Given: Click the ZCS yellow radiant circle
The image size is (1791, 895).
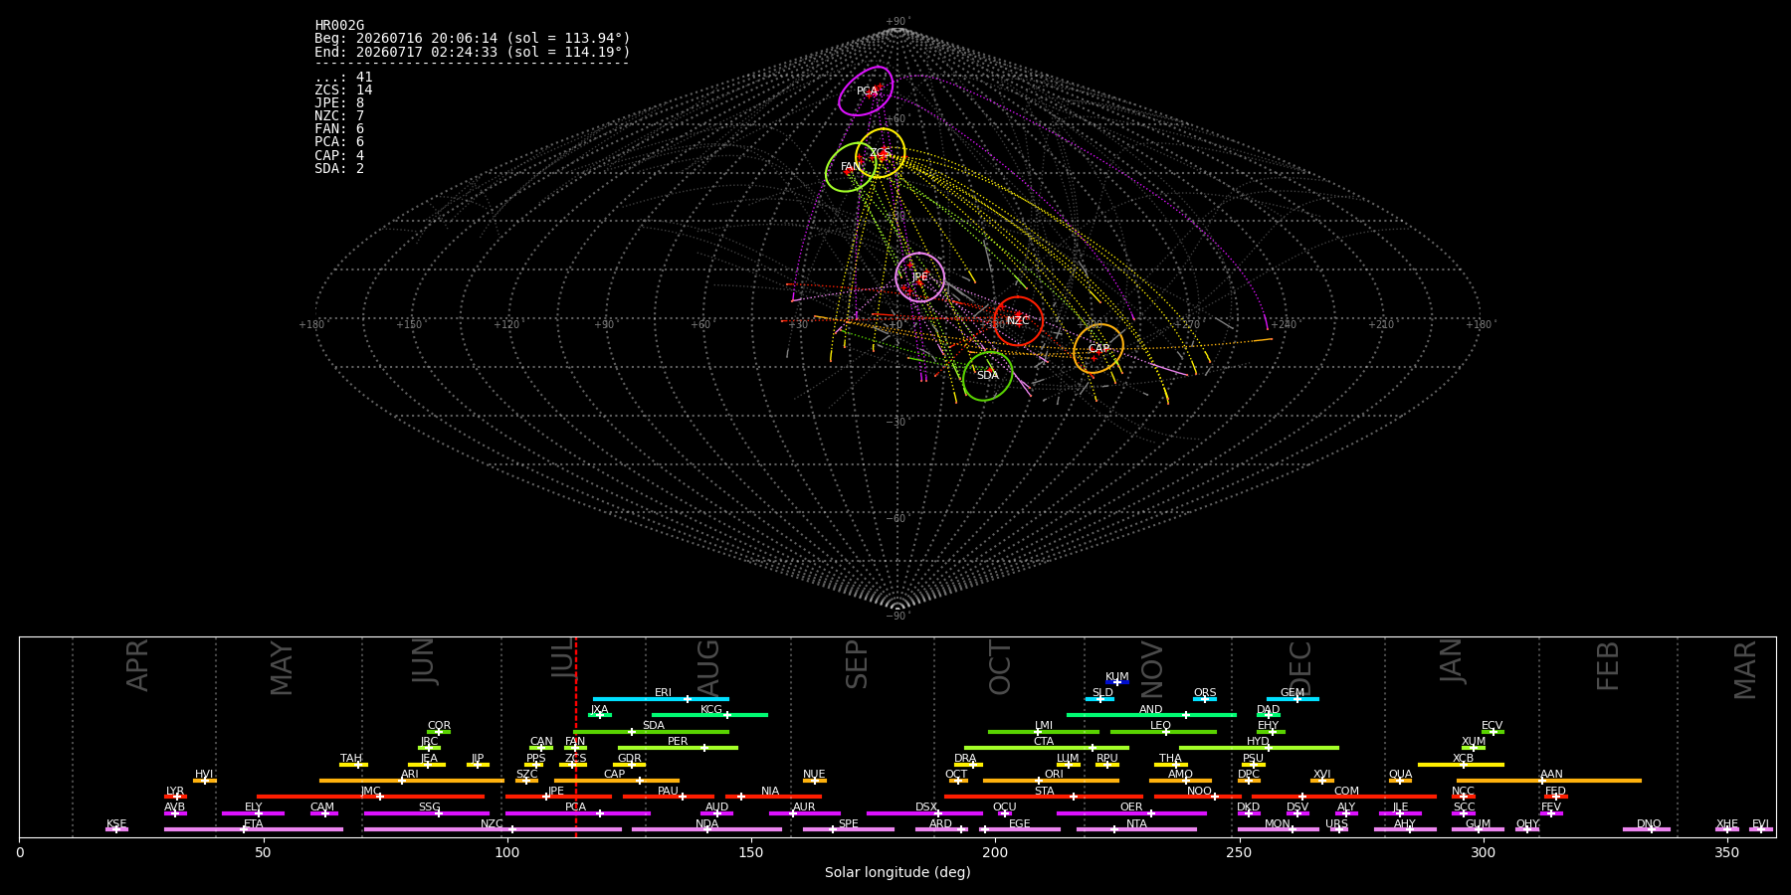Looking at the screenshot, I should (x=881, y=153).
